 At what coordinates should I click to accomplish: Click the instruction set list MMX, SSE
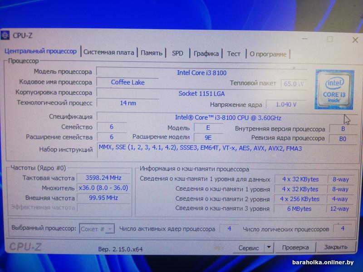pyautogui.click(x=200, y=148)
